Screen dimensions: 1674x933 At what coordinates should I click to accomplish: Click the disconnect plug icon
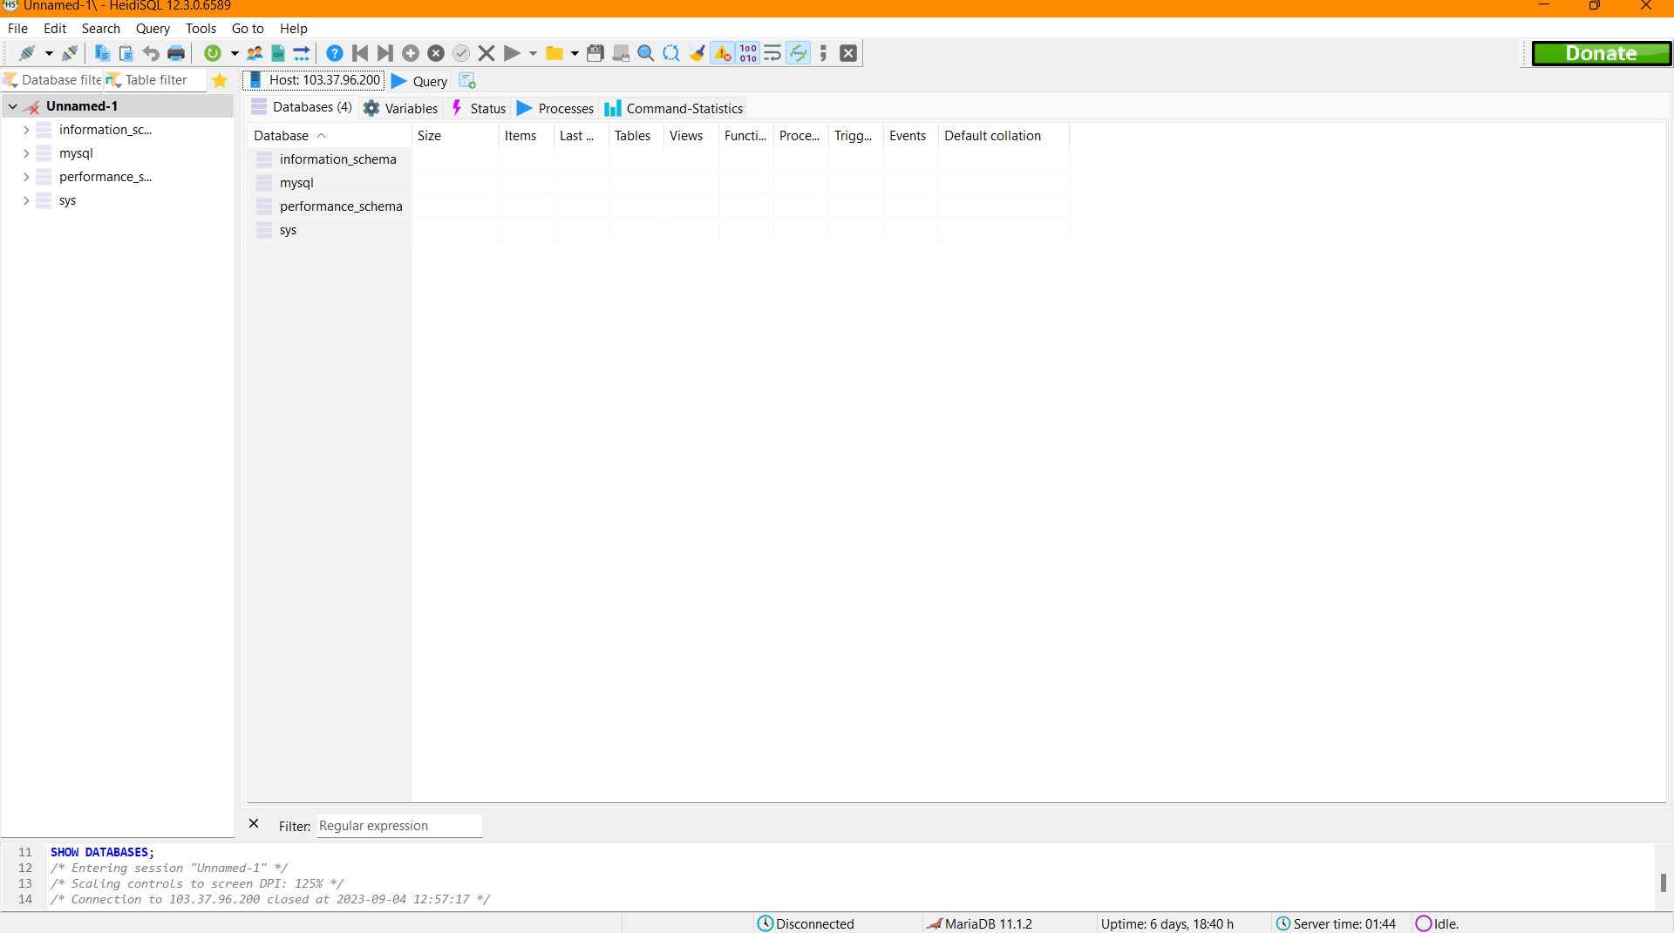tap(70, 53)
